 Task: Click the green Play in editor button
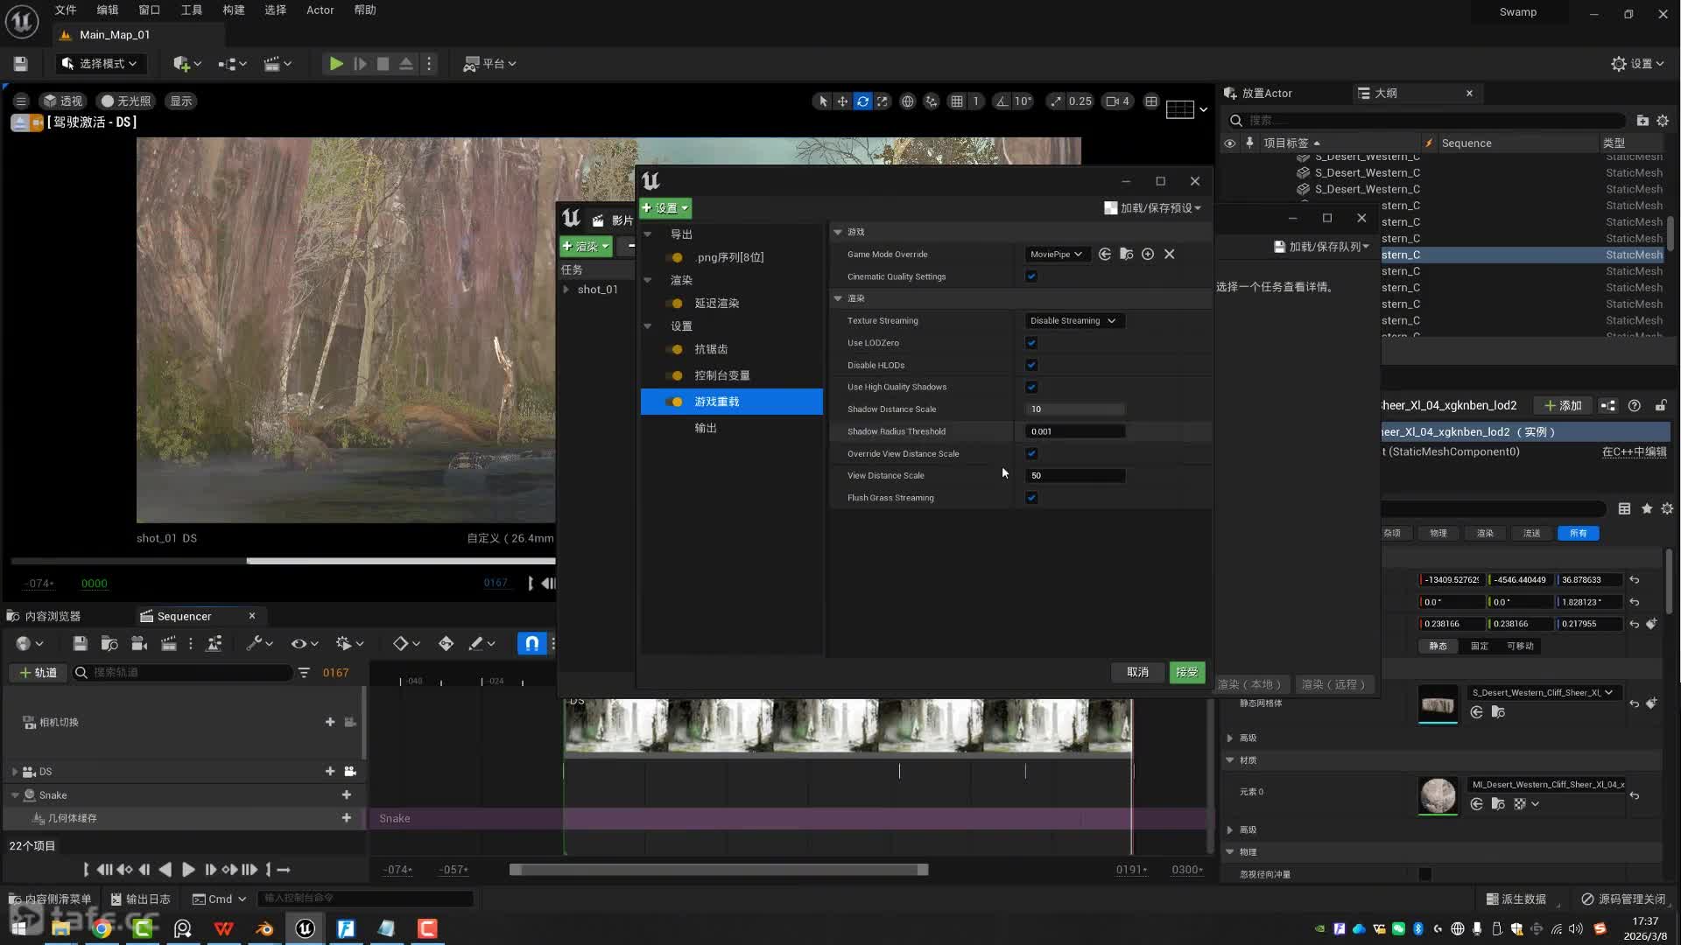coord(335,64)
